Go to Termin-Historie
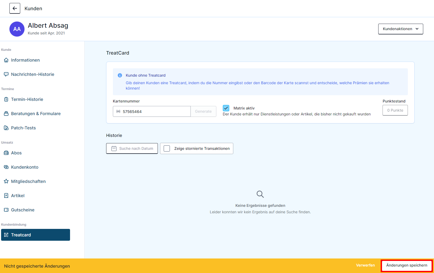 (x=36, y=99)
